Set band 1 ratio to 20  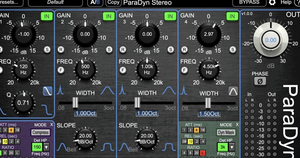tap(11, 153)
